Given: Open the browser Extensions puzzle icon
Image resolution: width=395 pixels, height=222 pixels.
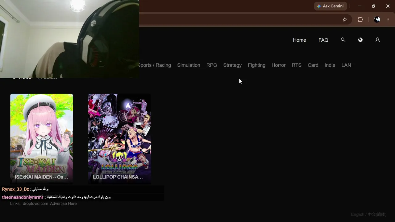Looking at the screenshot, I should click(x=360, y=19).
